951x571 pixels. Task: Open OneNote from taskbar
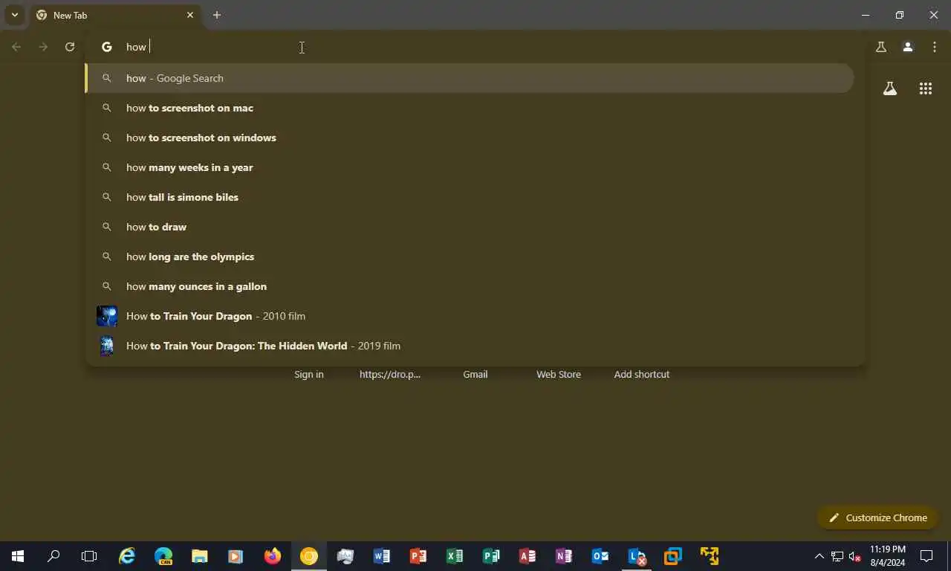click(x=564, y=556)
